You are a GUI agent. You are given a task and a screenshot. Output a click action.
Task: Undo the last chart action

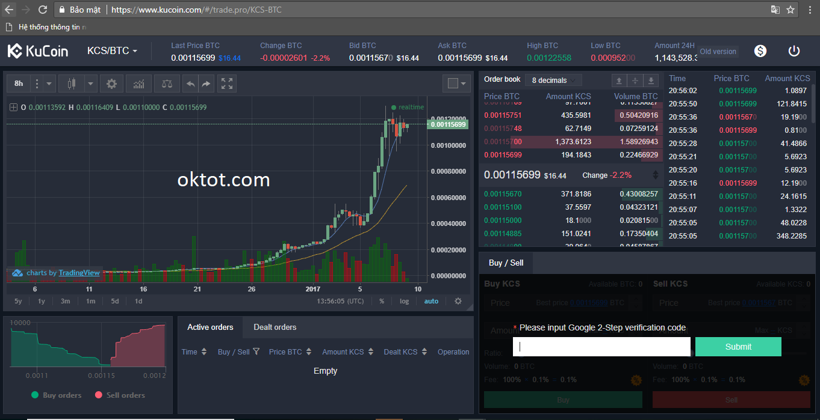[x=190, y=84]
